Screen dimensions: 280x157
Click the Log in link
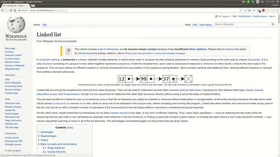pyautogui.click(x=272, y=16)
